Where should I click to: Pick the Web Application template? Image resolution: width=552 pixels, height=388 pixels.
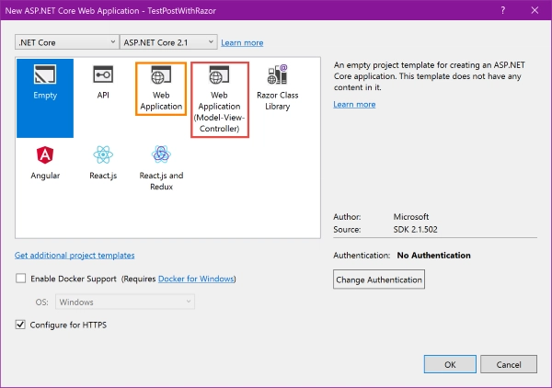click(161, 88)
